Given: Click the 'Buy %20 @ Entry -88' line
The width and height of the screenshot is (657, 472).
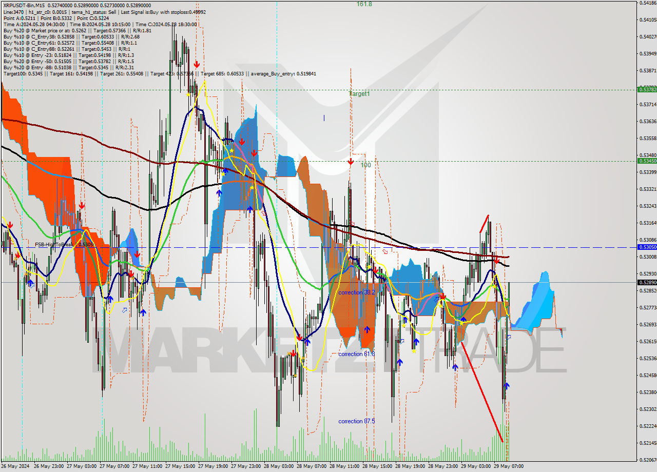Looking at the screenshot, I should click(68, 67).
